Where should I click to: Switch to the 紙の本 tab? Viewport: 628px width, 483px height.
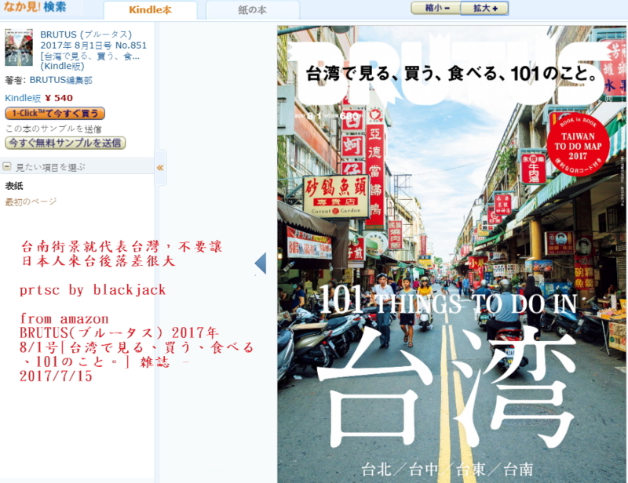[x=252, y=10]
